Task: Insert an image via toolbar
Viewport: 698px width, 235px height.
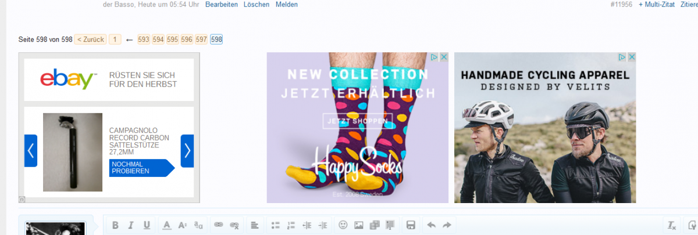Action: [359, 225]
